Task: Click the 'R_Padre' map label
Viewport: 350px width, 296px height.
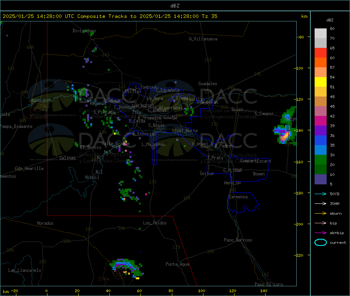Action: click(223, 146)
